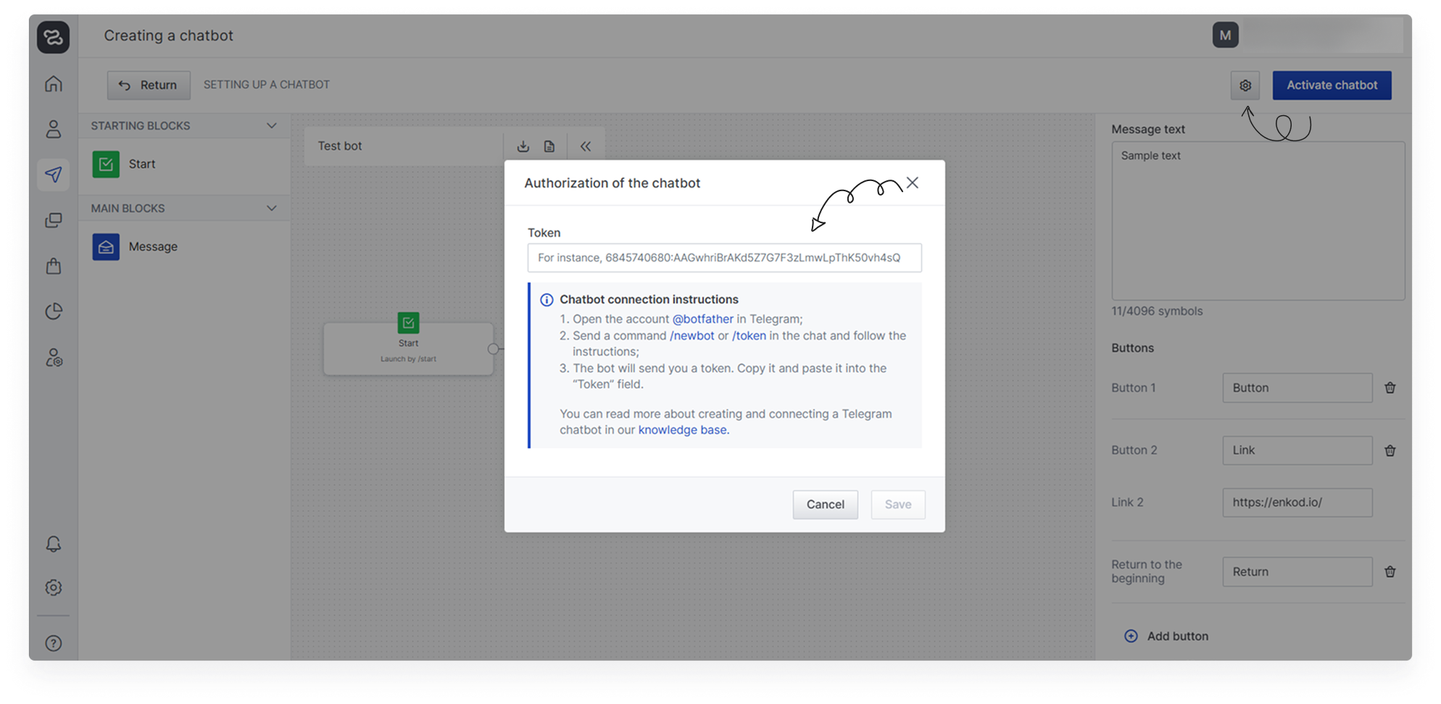Click the notifications bell icon
This screenshot has width=1441, height=704.
[54, 544]
